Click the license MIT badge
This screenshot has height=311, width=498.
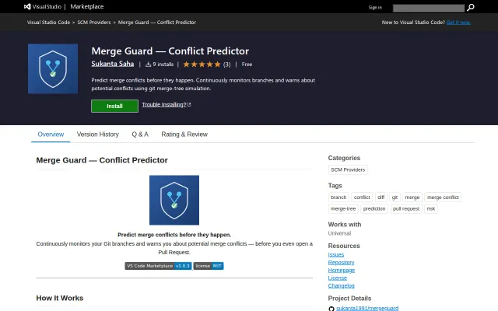point(209,266)
